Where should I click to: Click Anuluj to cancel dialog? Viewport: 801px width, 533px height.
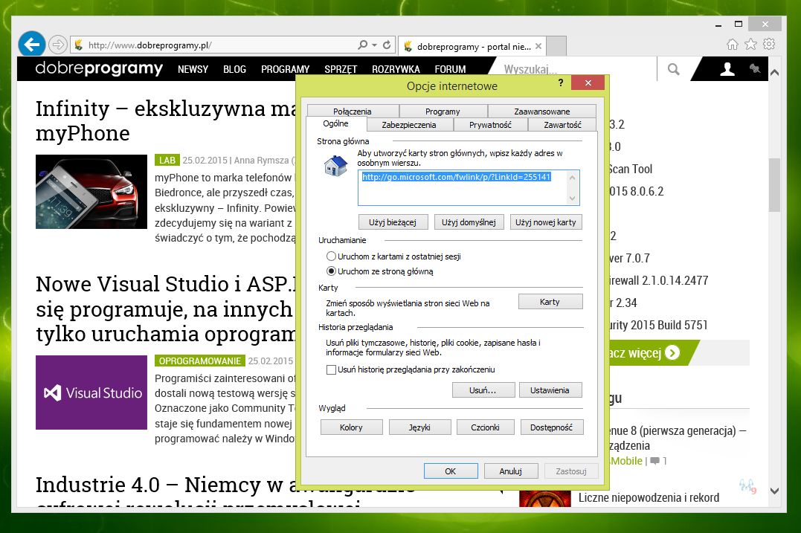pyautogui.click(x=511, y=471)
